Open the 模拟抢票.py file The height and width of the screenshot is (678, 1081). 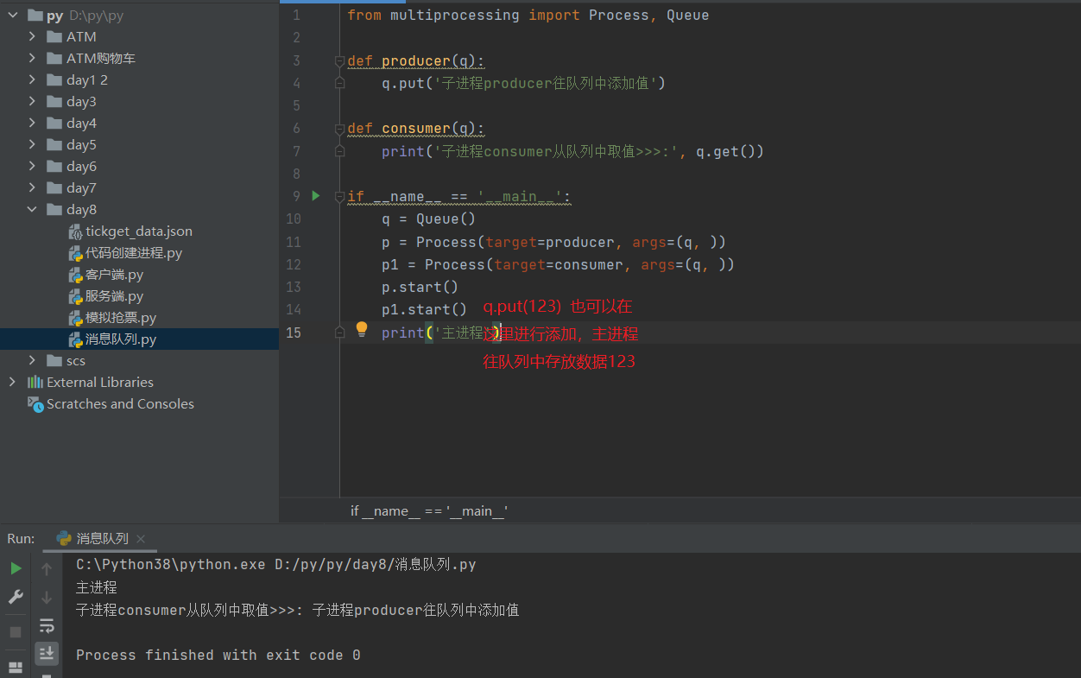coord(120,318)
